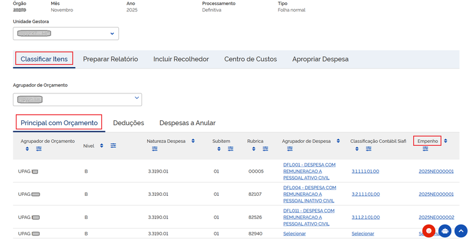Click the Subitem column header label

pyautogui.click(x=221, y=141)
